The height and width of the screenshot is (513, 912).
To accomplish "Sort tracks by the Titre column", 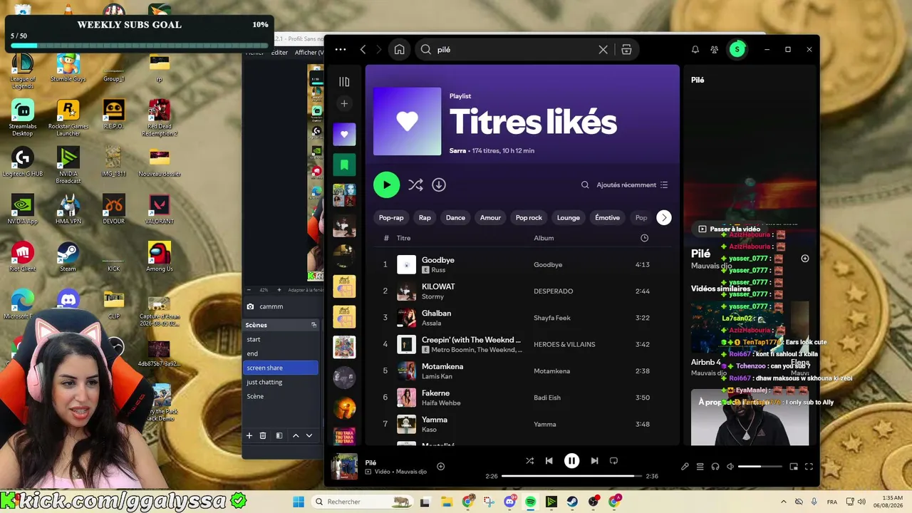I will (403, 238).
